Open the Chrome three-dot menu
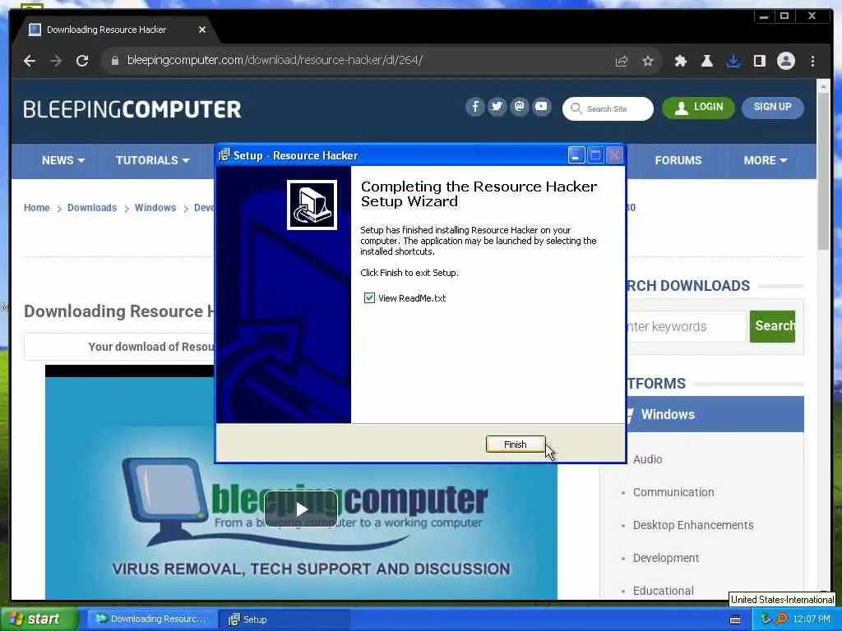842x631 pixels. [812, 61]
